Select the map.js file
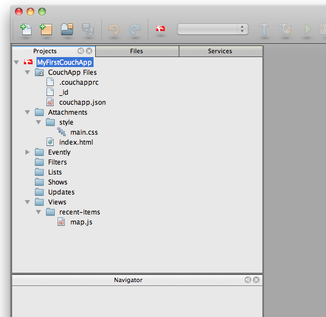 (x=81, y=222)
